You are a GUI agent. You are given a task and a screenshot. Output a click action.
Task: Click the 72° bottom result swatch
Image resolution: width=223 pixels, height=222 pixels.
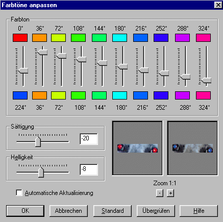point(59,95)
